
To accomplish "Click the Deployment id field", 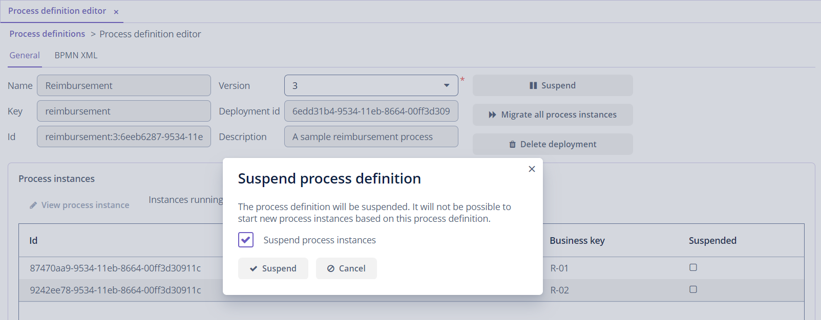I will 371,111.
